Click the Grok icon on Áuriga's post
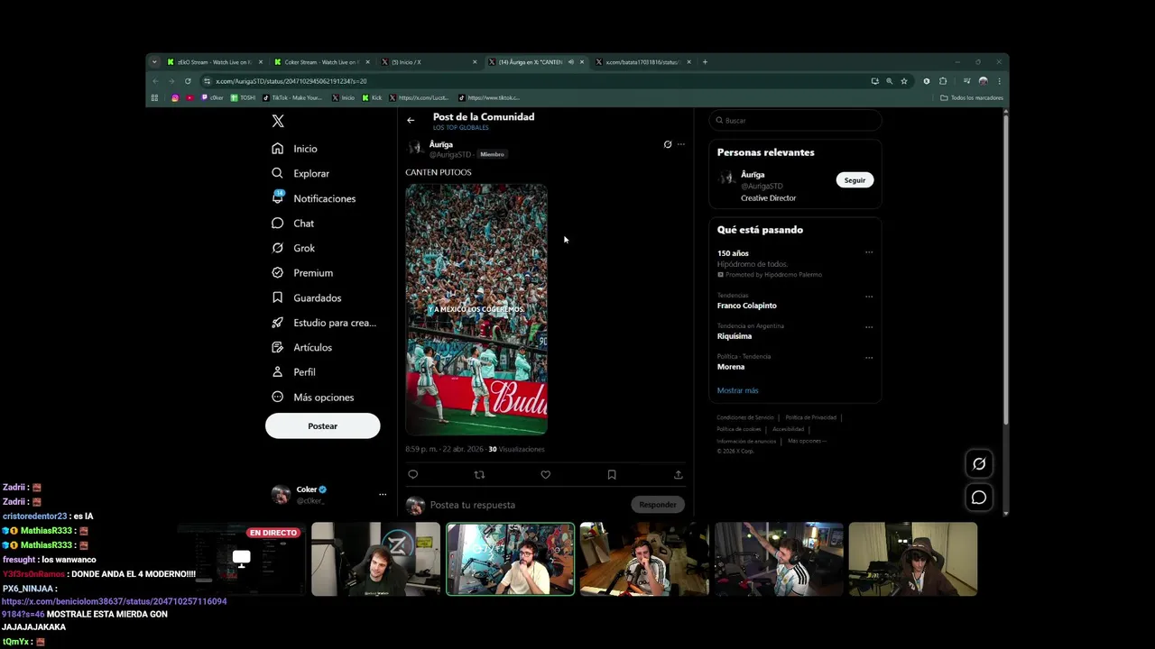1155x649 pixels. click(x=668, y=144)
